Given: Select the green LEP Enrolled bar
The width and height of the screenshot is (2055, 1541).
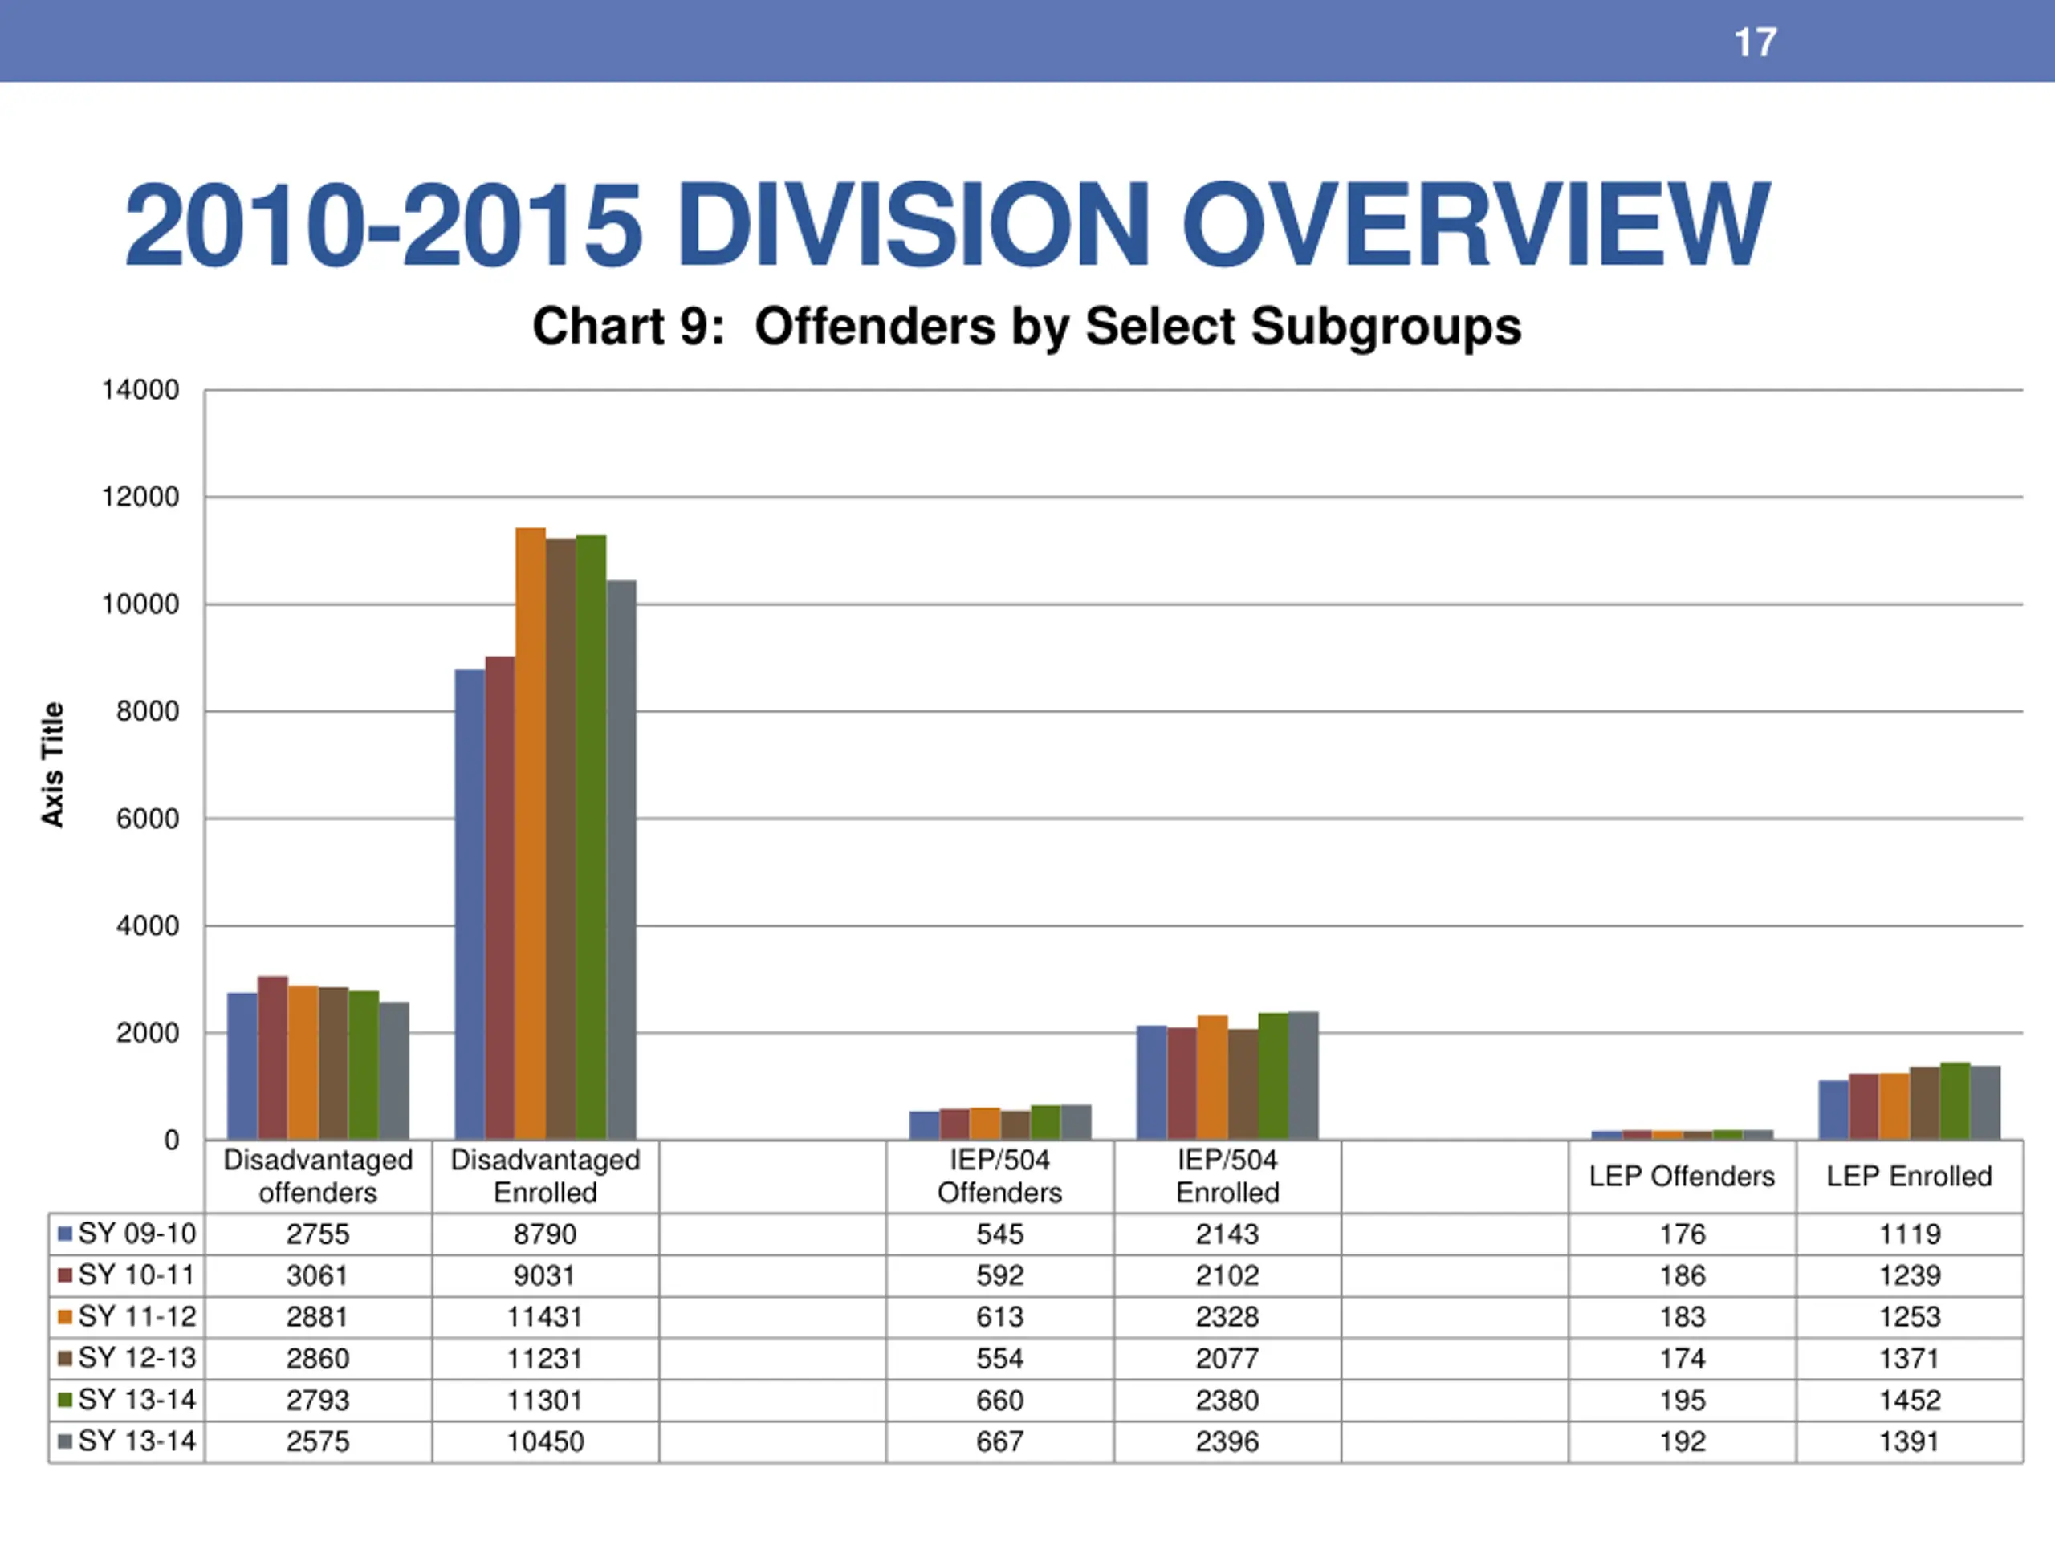Looking at the screenshot, I should (x=1955, y=1100).
